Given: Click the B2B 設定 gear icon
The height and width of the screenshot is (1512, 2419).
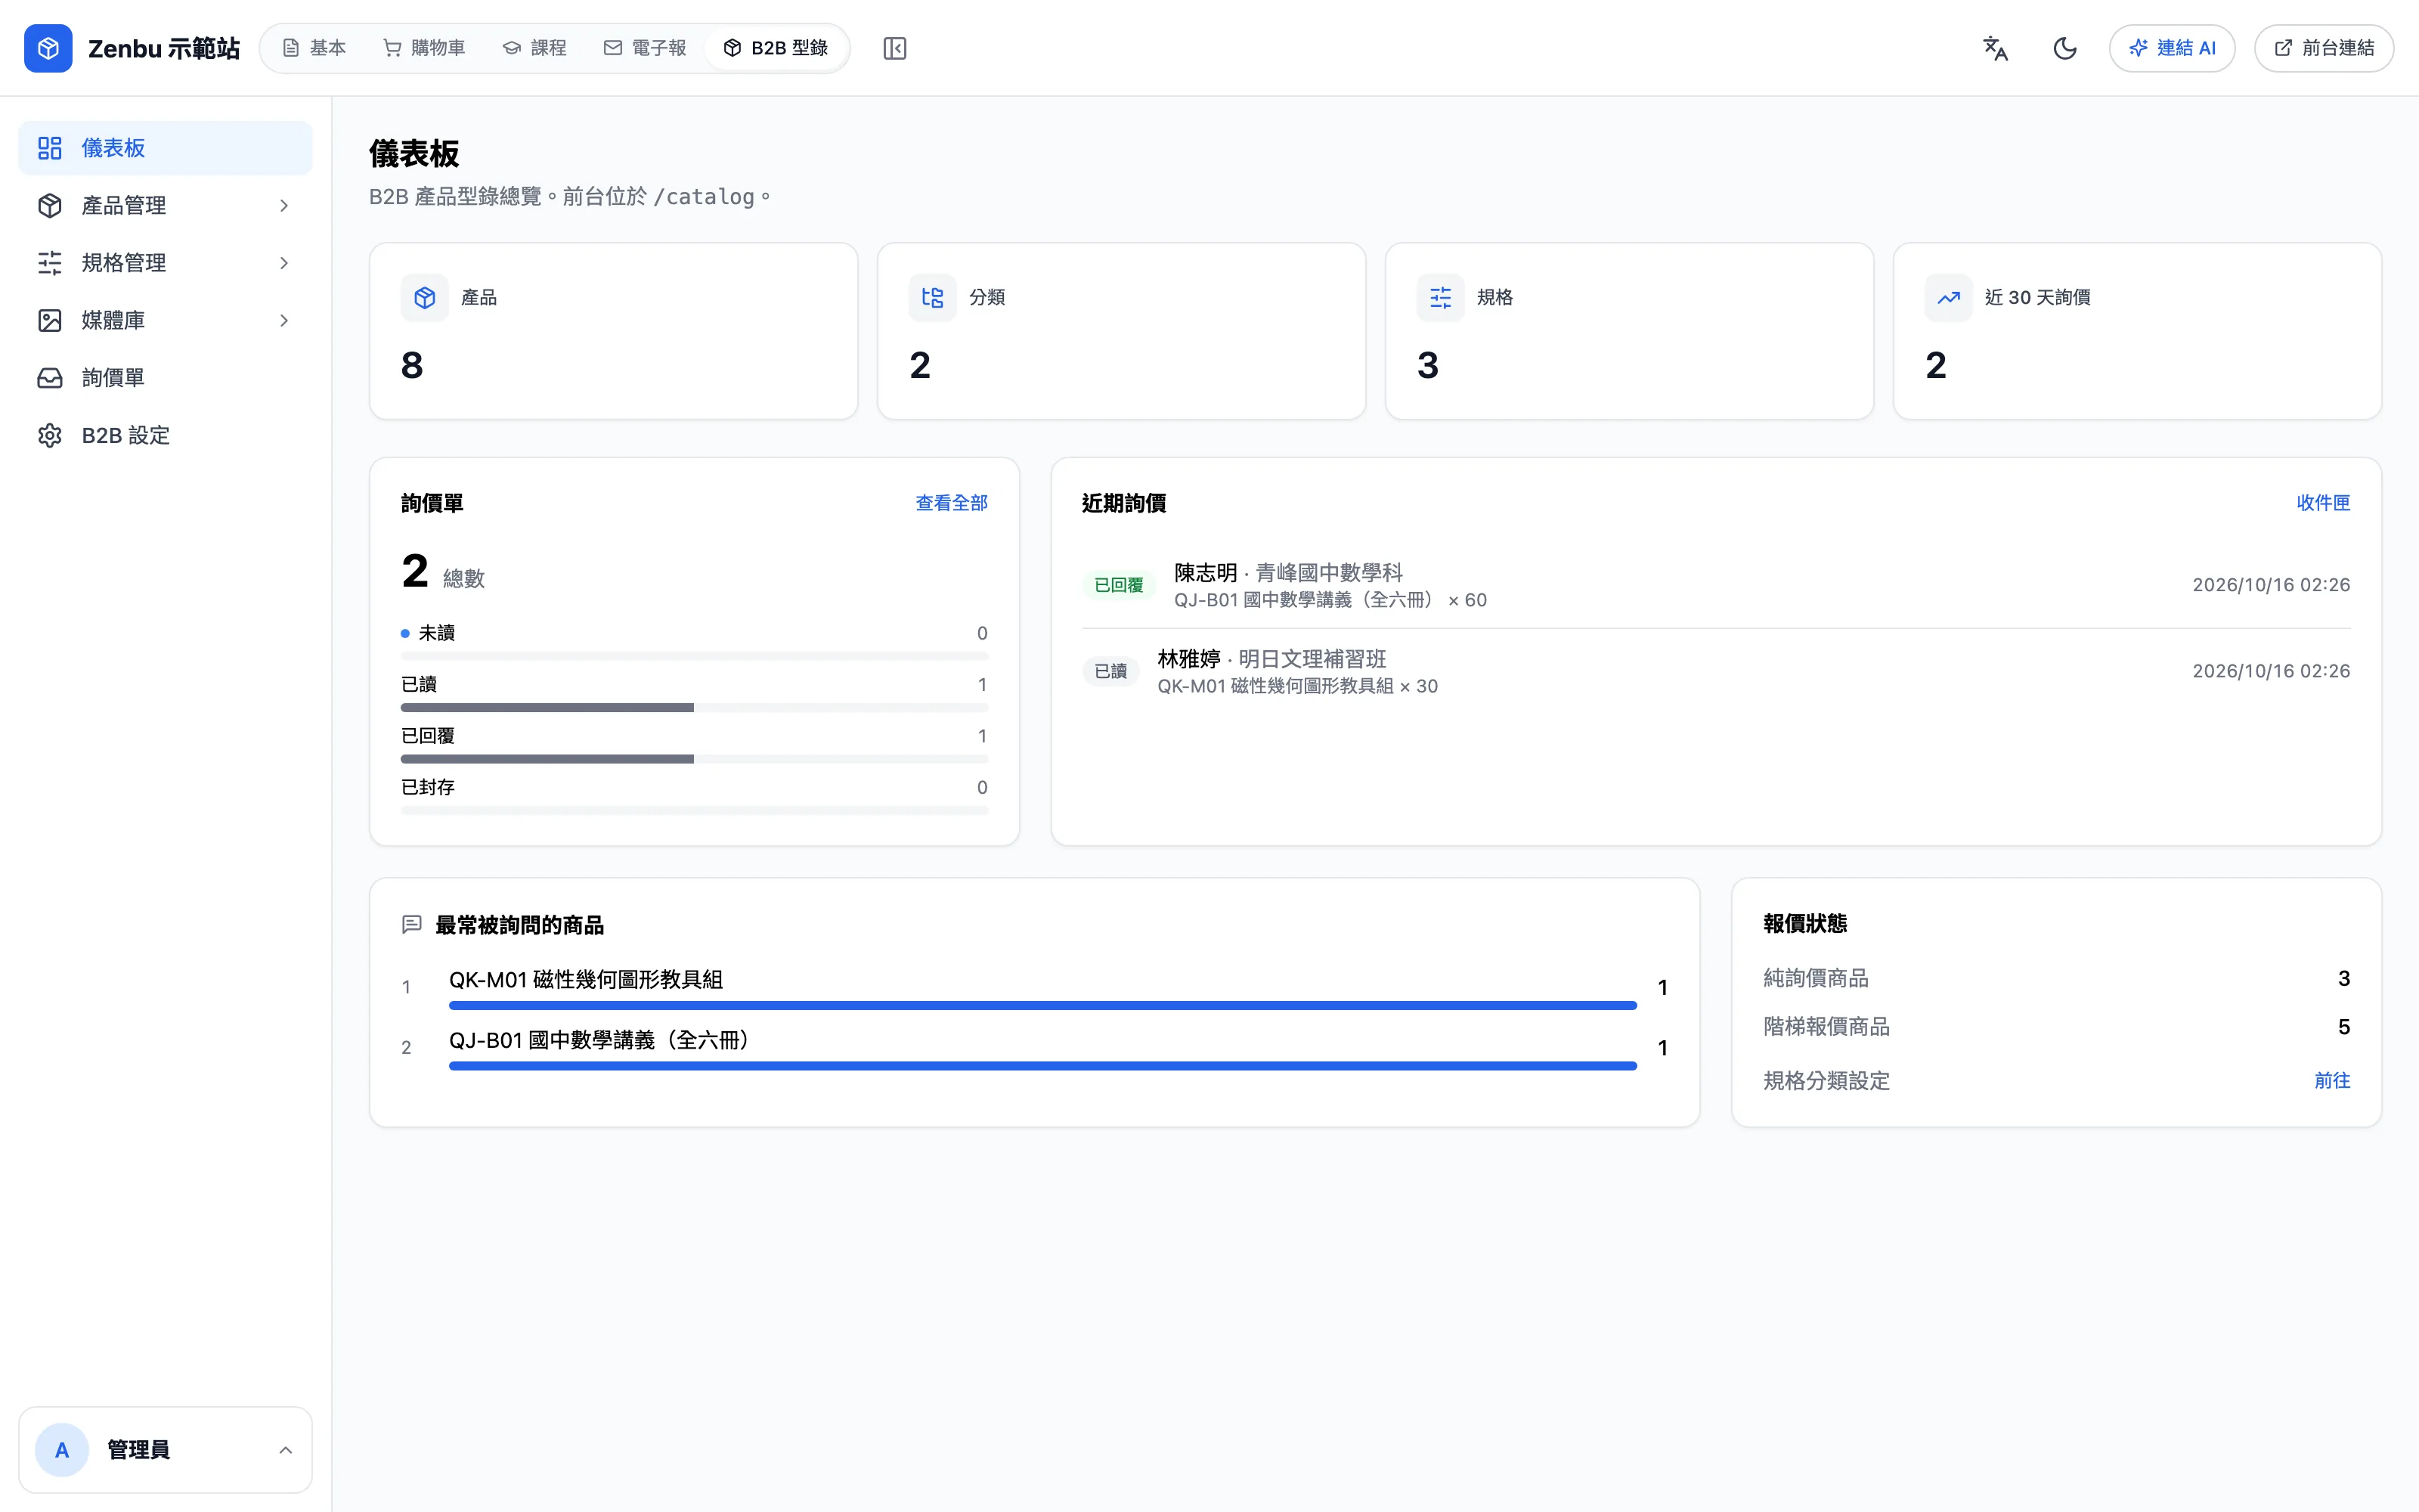Looking at the screenshot, I should [x=50, y=435].
